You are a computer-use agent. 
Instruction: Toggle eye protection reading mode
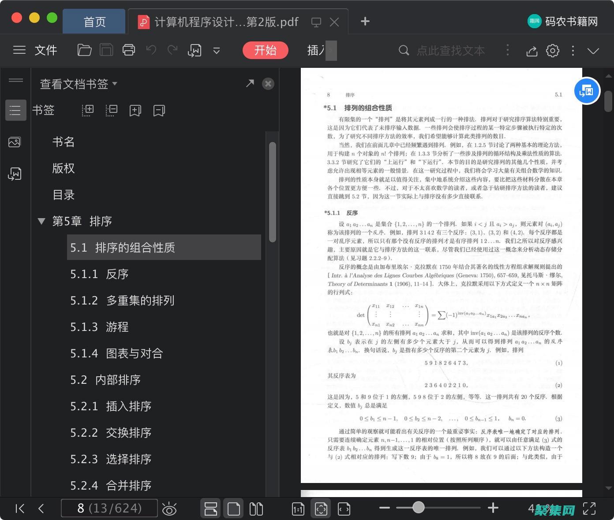[170, 508]
